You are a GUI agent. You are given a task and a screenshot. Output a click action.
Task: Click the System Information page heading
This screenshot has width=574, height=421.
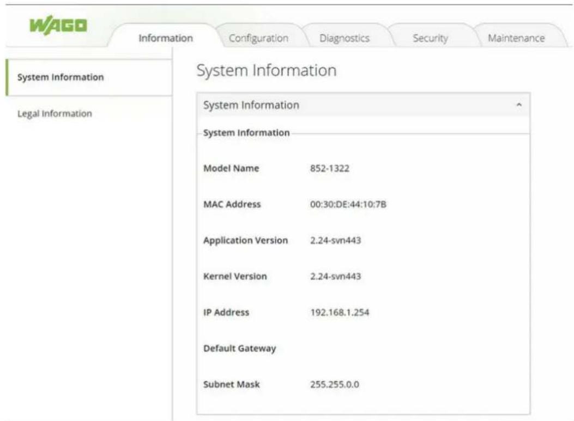(267, 70)
